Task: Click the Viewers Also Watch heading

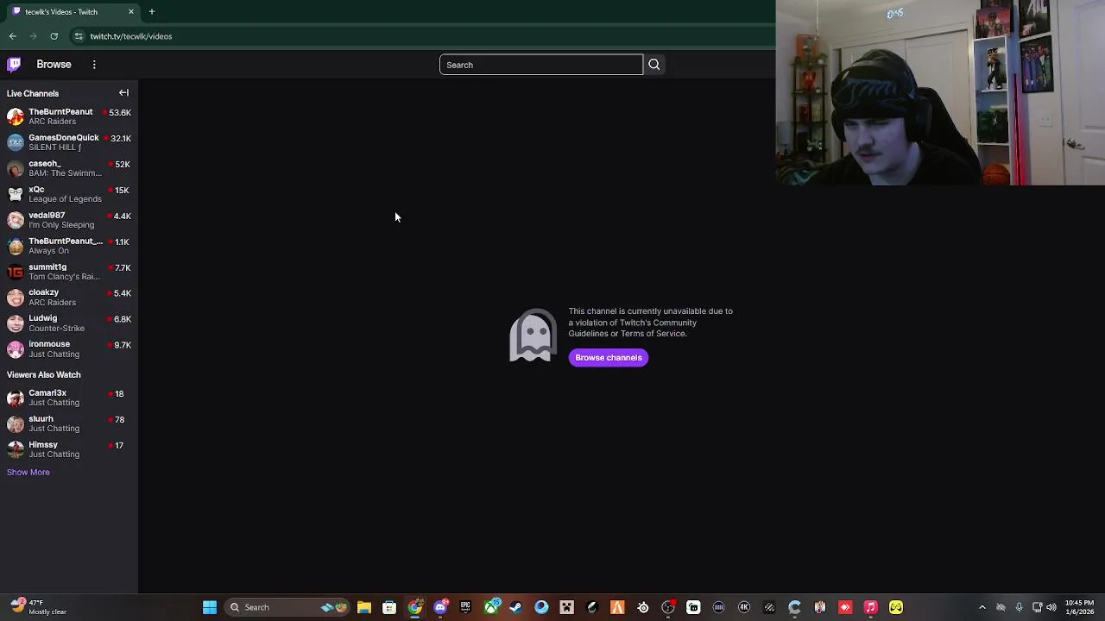Action: point(44,374)
